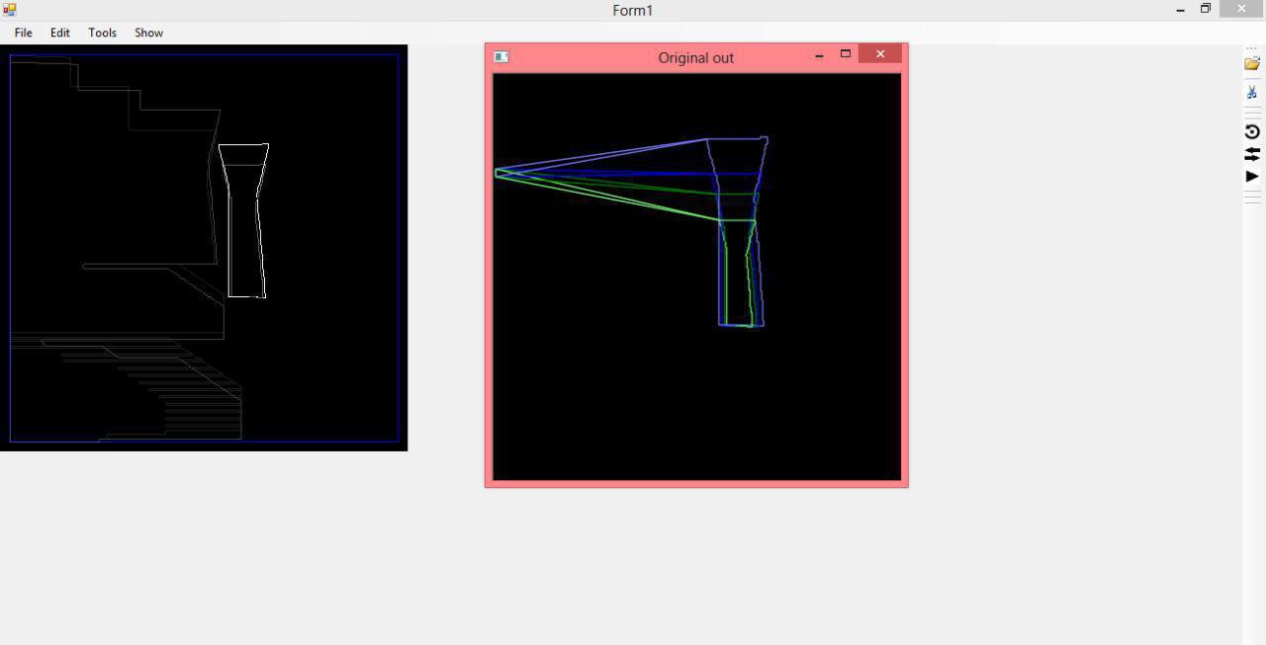Click the open folder icon in right toolbar
The width and height of the screenshot is (1266, 645).
click(x=1252, y=63)
